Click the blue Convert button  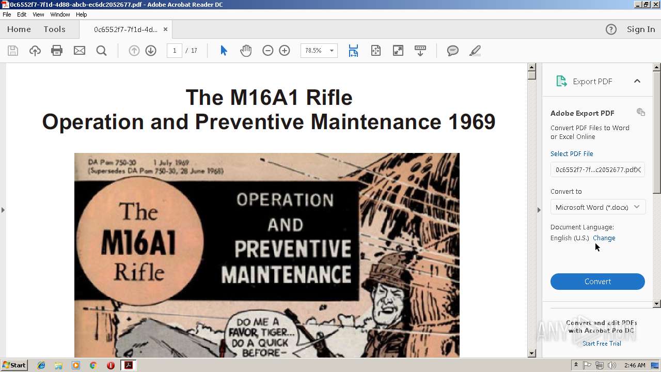coord(597,282)
